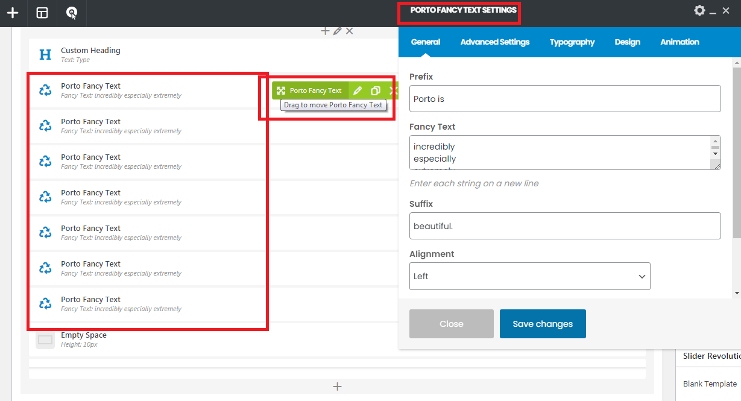Open the Advanced Settings tab
The height and width of the screenshot is (401, 741).
coord(495,42)
